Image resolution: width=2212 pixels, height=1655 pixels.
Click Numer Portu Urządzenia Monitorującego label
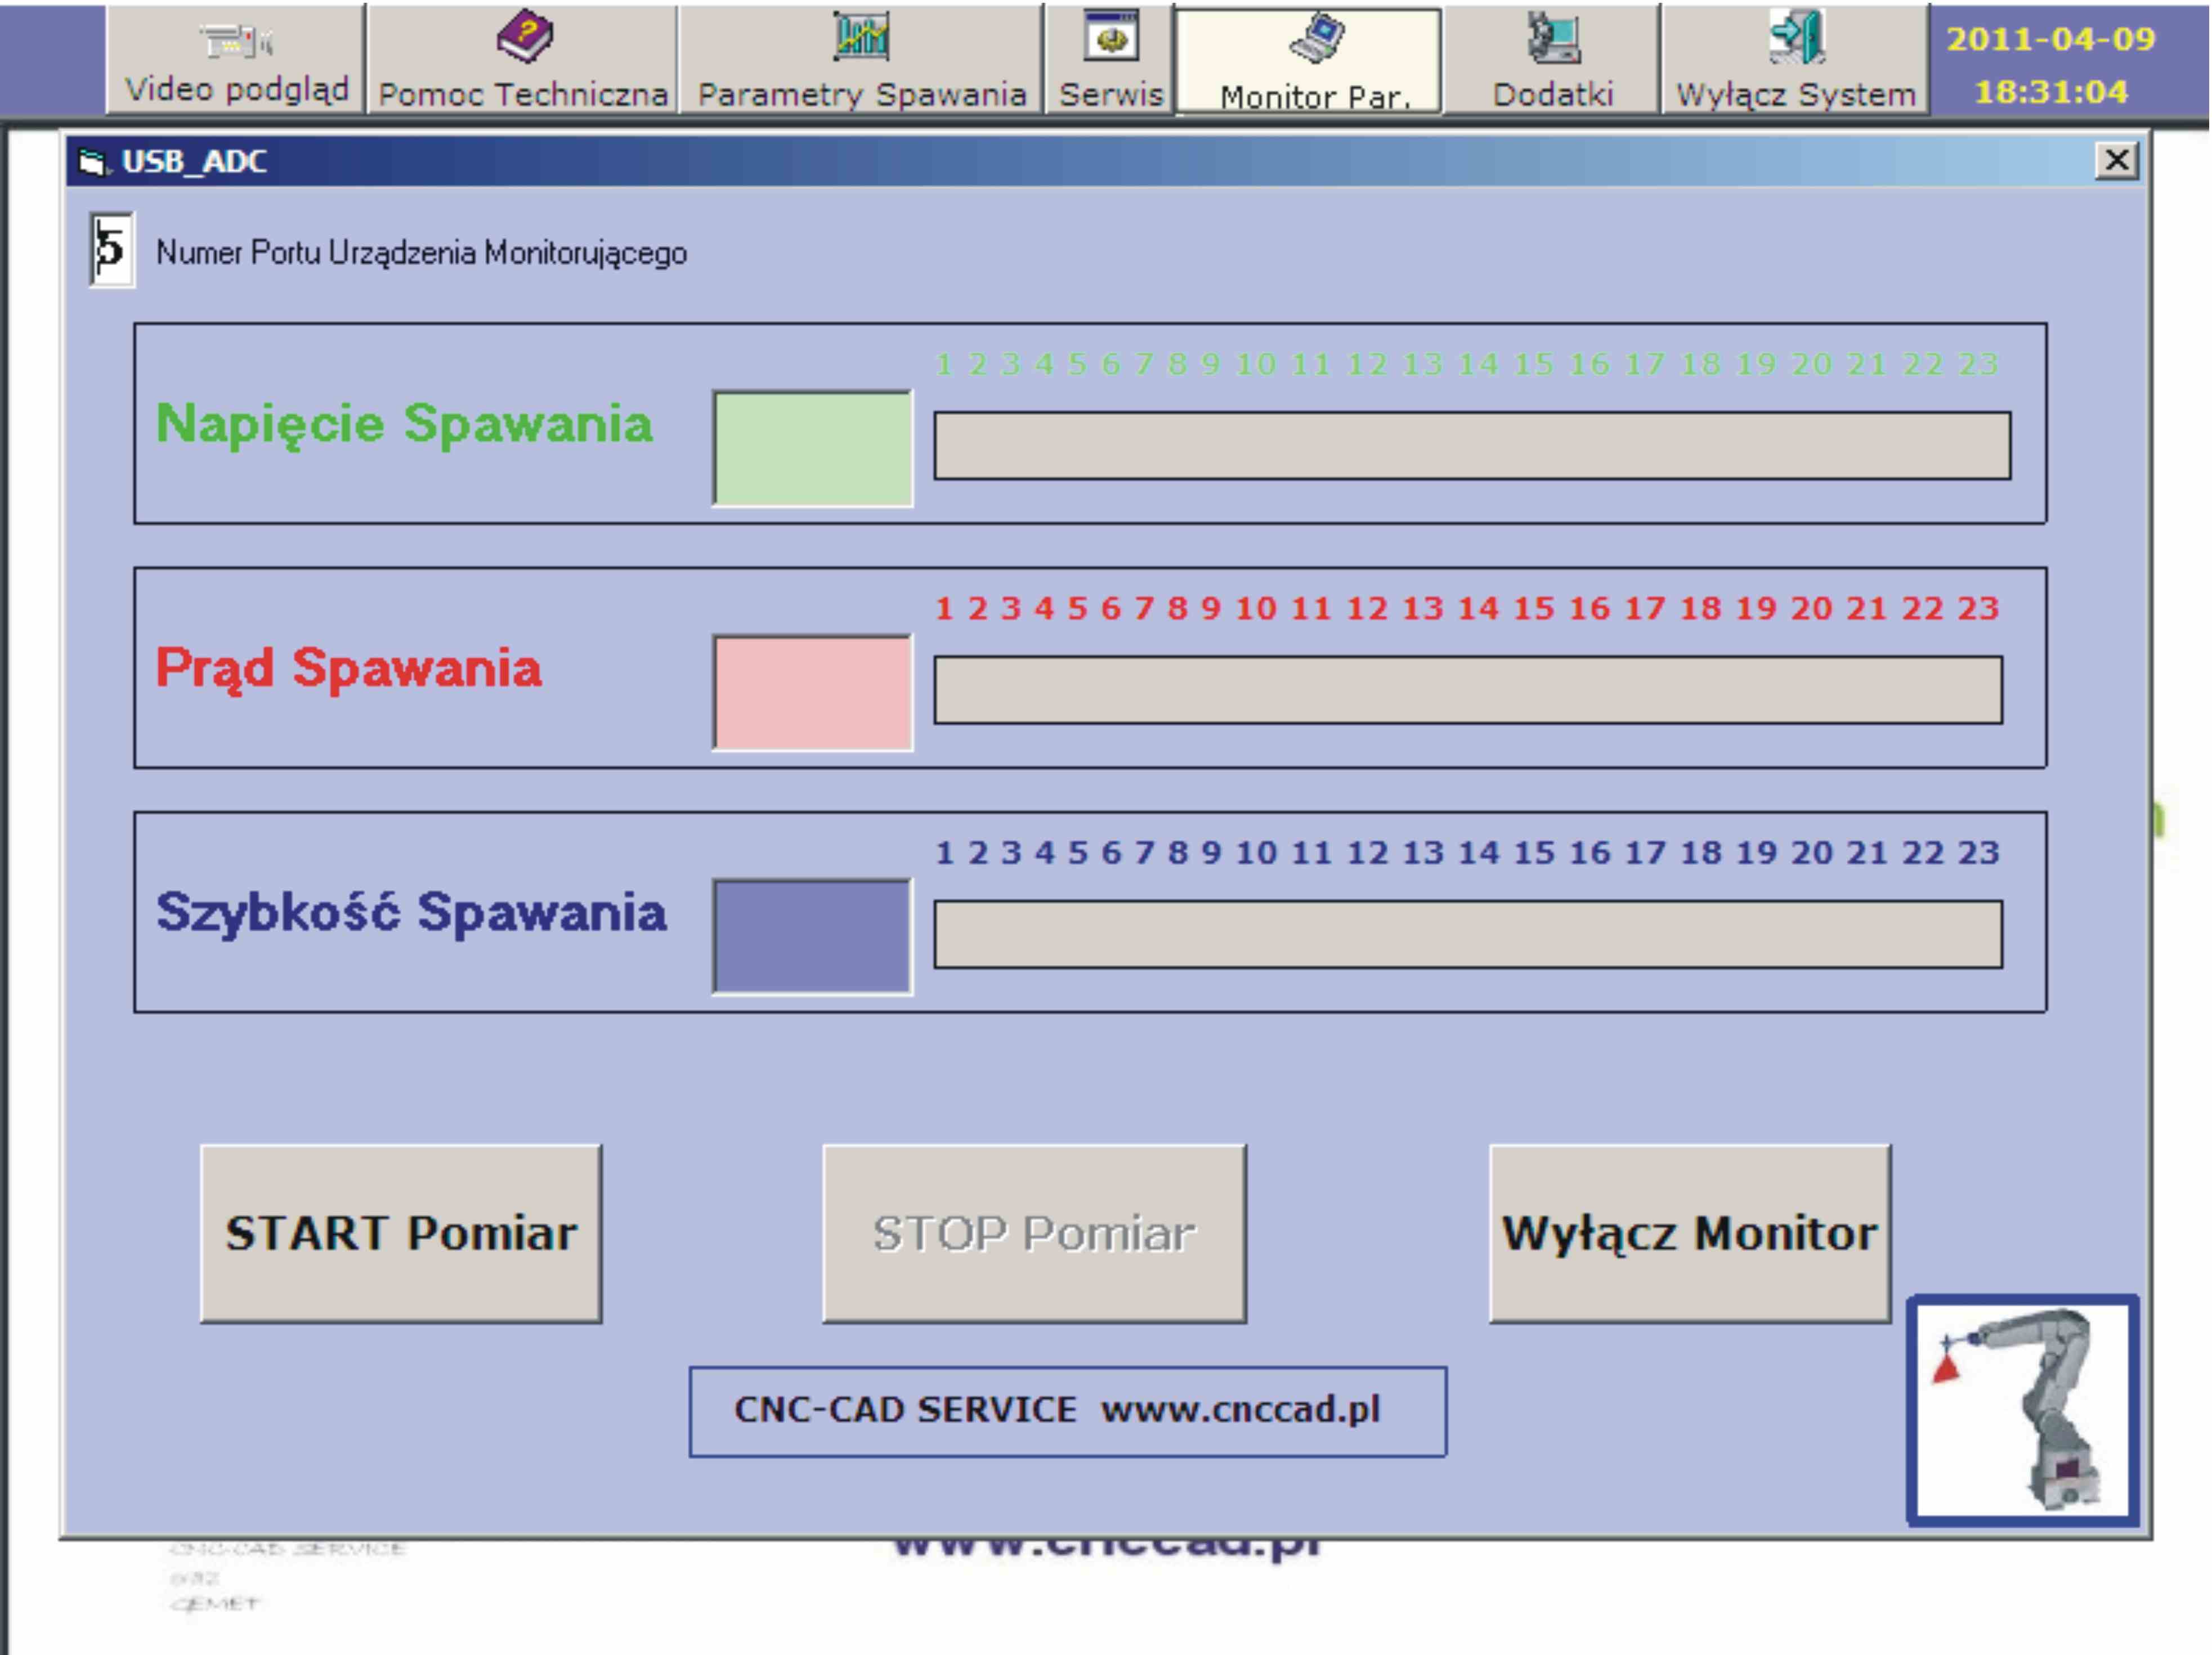(421, 253)
